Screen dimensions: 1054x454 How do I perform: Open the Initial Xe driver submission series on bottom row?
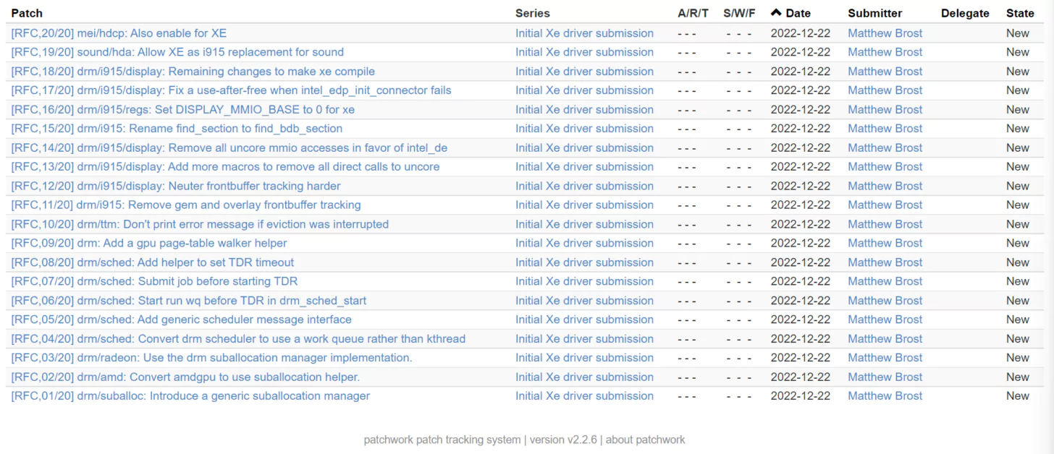click(584, 395)
